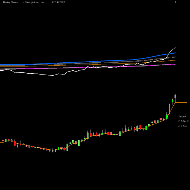The height and width of the screenshot is (190, 190).
Task: Click the white price line at its peak
Action: [x=175, y=47]
